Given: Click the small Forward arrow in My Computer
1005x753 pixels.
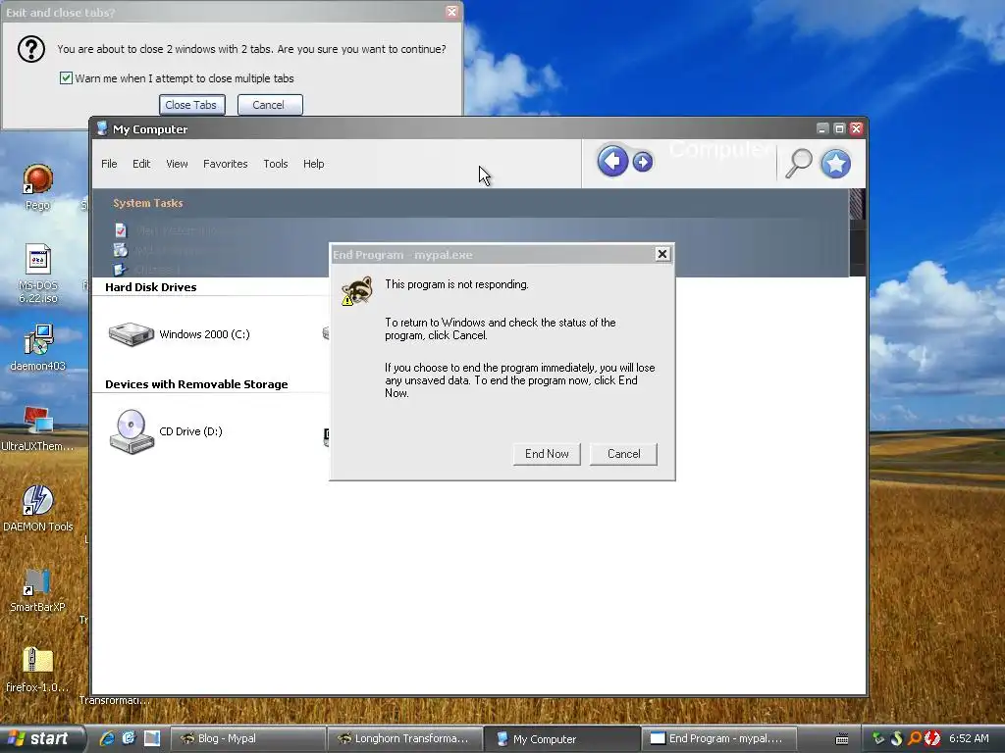Looking at the screenshot, I should [642, 162].
